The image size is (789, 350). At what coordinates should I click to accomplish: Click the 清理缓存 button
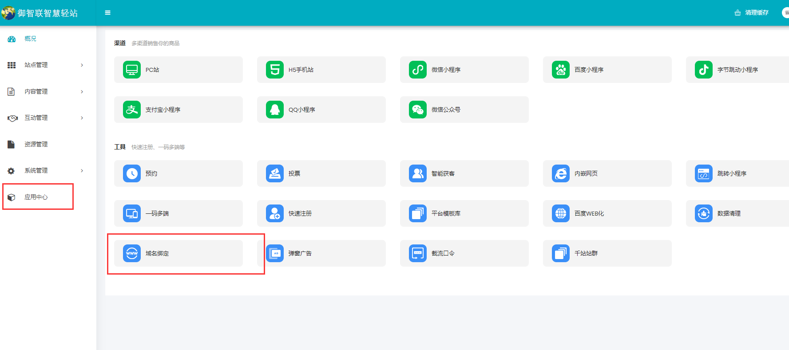[x=752, y=13]
